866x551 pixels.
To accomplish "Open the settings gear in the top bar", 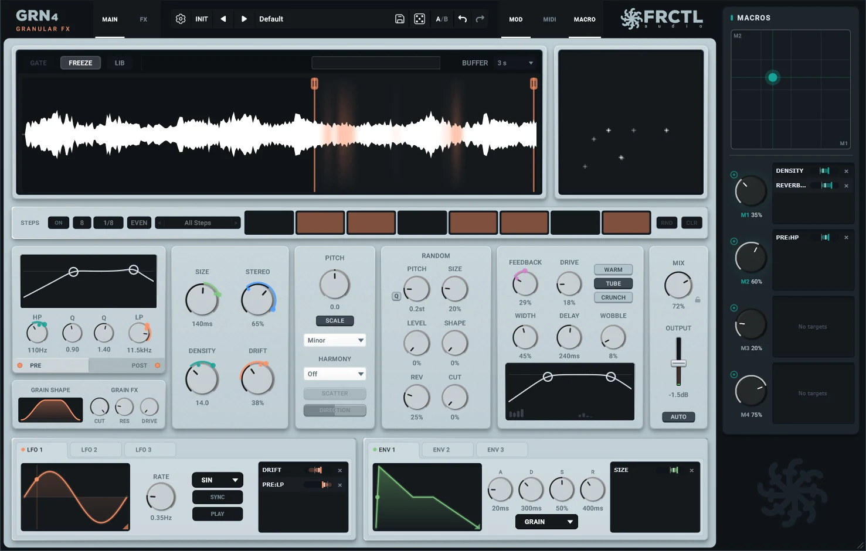I will [x=181, y=19].
